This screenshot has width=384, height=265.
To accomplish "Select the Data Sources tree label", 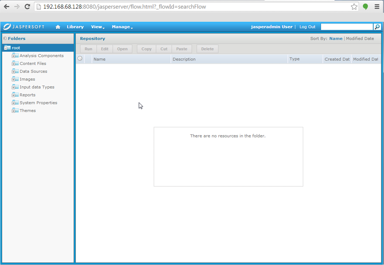I will 33,72.
